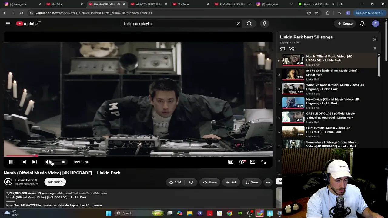388x218 pixels.
Task: Open the #Meteora20 hashtag link
Action: tap(66, 193)
